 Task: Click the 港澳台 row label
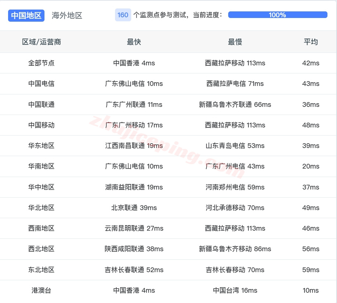[42, 290]
